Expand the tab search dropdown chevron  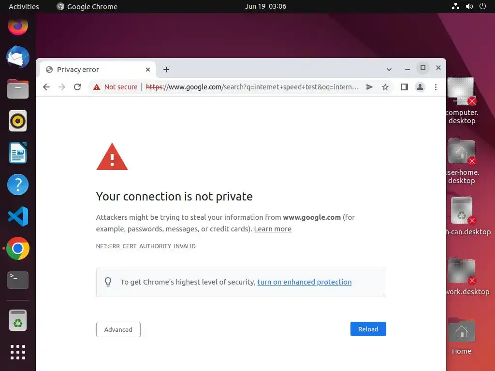(x=389, y=70)
